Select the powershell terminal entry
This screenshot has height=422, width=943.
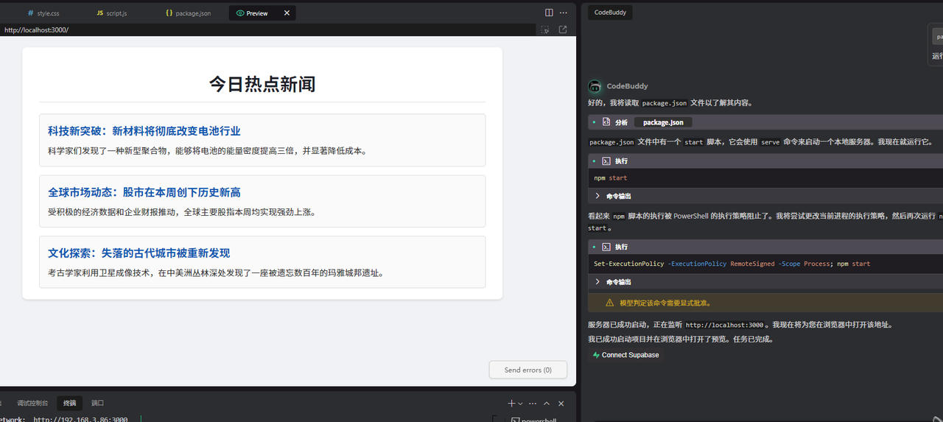click(x=535, y=420)
